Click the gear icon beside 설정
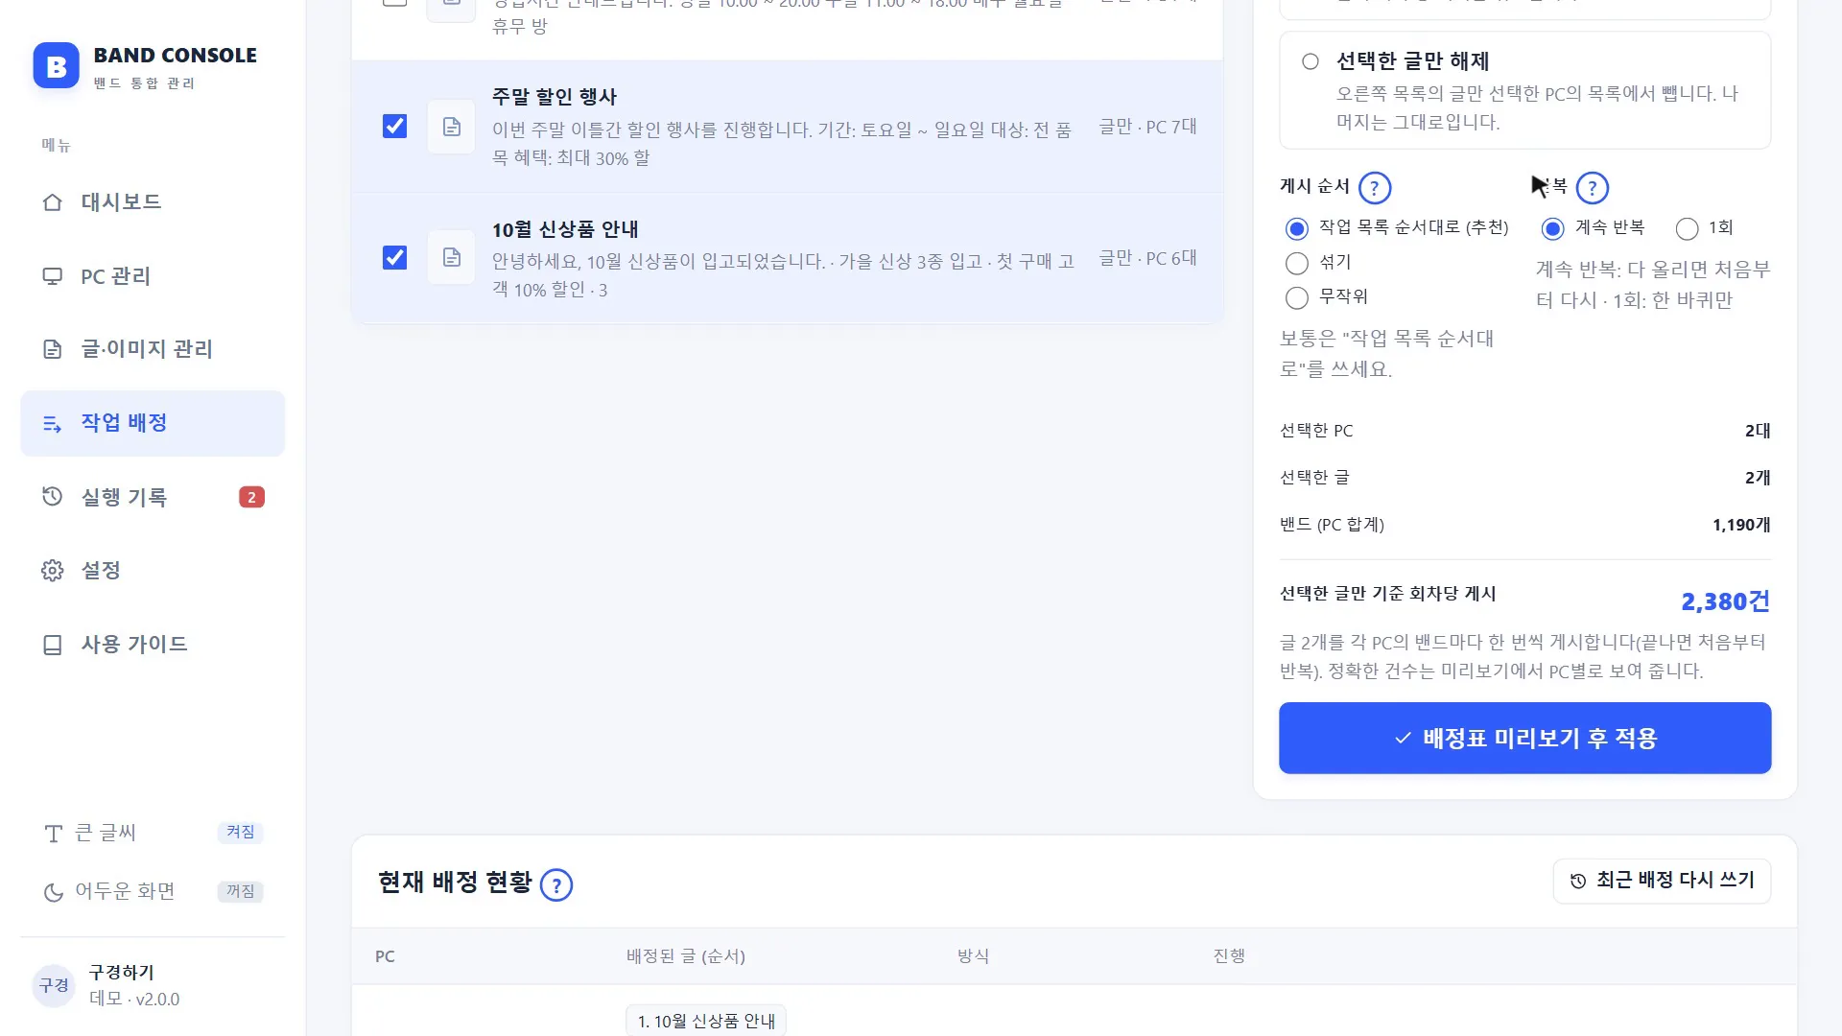 point(53,571)
